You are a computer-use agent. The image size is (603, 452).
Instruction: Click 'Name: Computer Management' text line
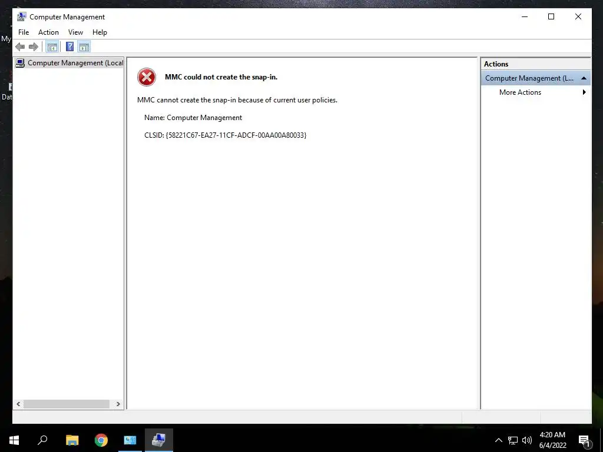tap(193, 118)
